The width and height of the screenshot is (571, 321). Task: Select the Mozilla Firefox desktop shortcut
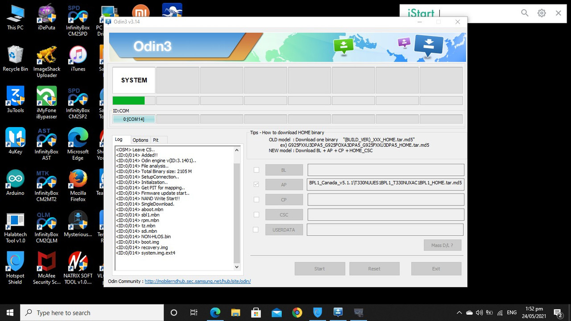78,186
